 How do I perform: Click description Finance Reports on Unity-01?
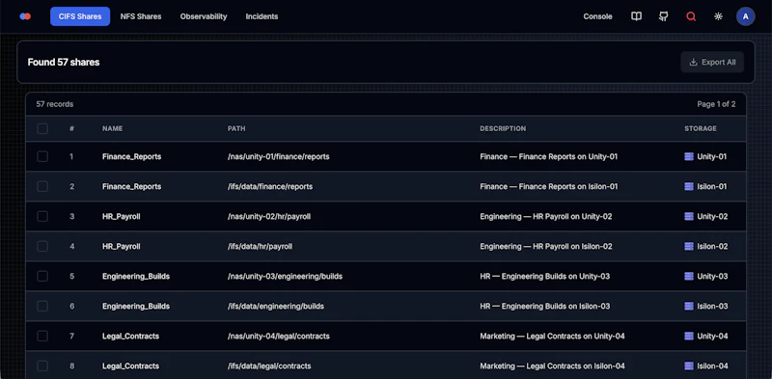pos(548,156)
